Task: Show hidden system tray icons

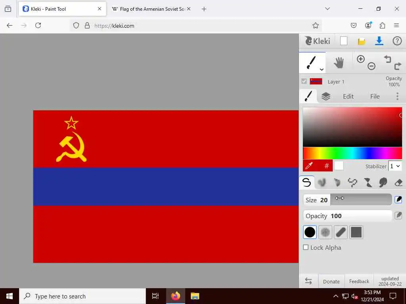Action: (335, 296)
